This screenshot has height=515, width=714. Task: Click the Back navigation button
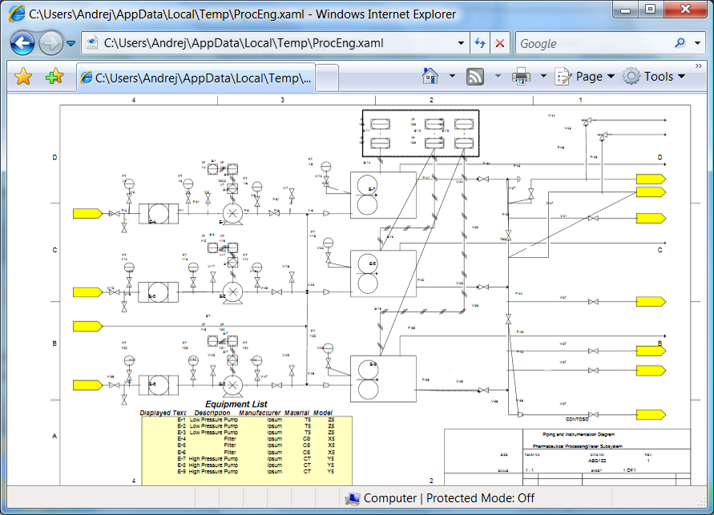(22, 43)
